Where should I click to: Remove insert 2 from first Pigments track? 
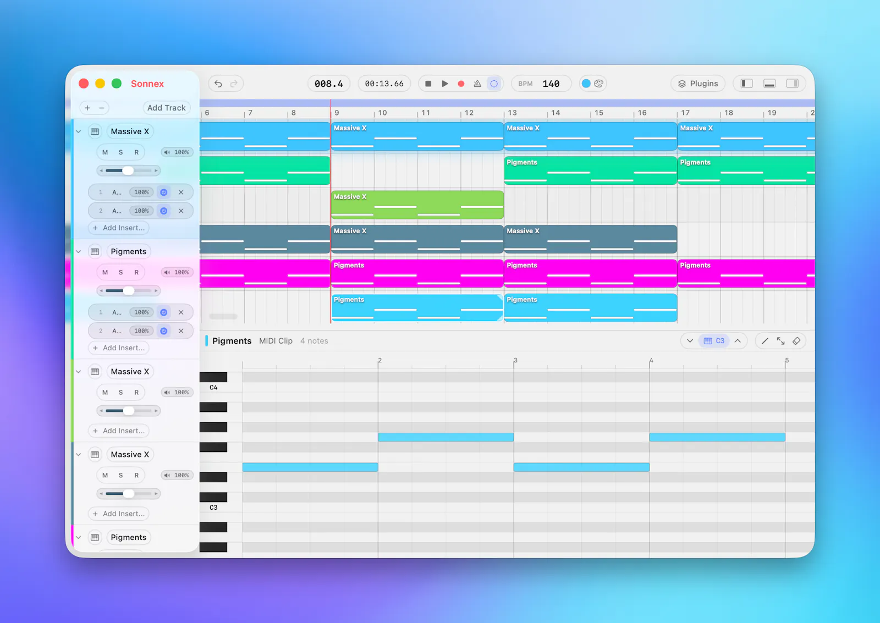181,331
